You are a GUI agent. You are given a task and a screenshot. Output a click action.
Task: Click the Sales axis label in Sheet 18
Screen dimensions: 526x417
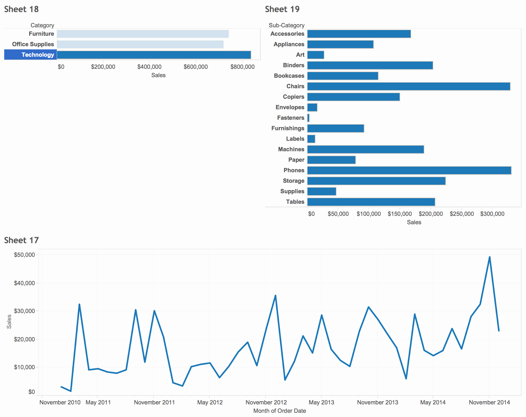[158, 75]
